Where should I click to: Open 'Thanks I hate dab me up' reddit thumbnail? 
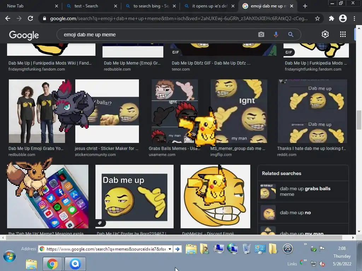(313, 111)
